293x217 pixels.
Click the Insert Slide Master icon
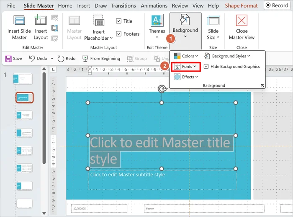[19, 20]
